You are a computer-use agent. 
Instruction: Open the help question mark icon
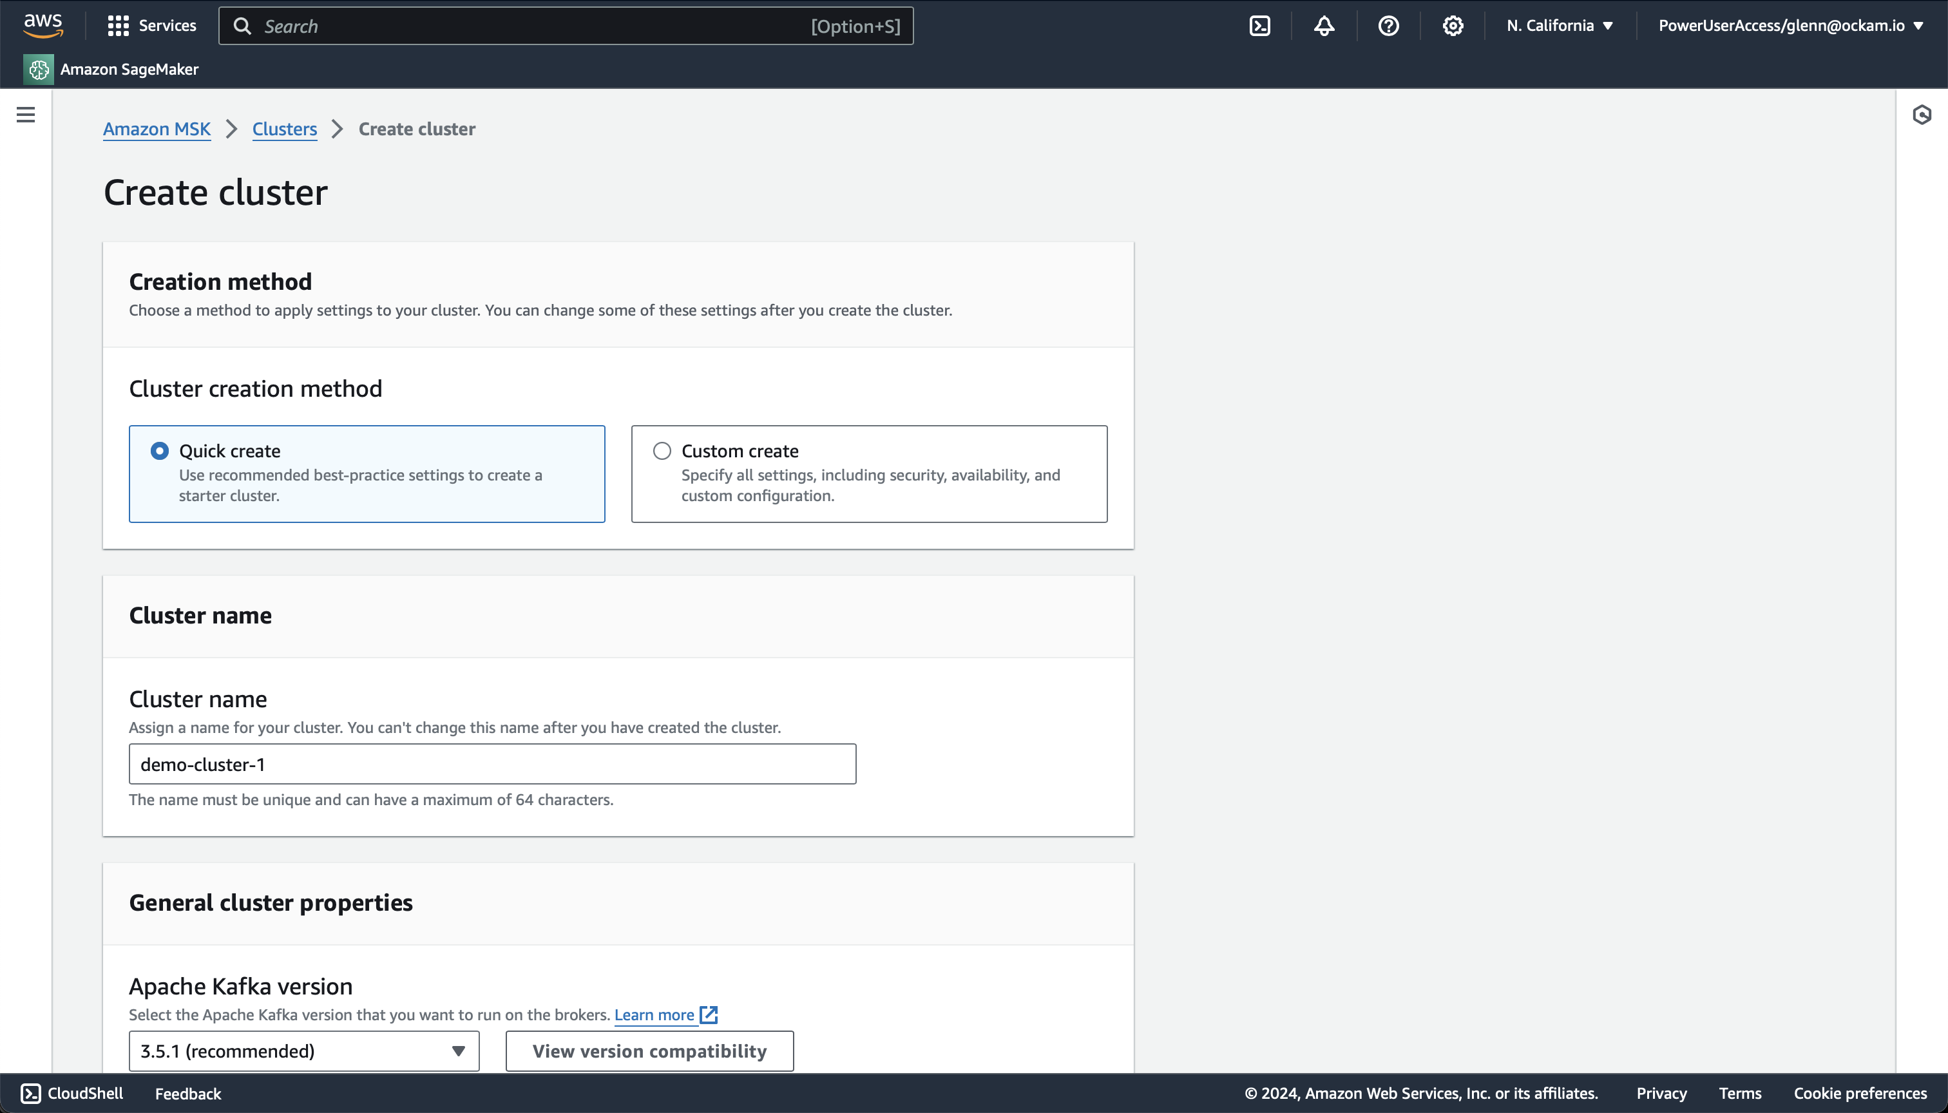point(1388,26)
